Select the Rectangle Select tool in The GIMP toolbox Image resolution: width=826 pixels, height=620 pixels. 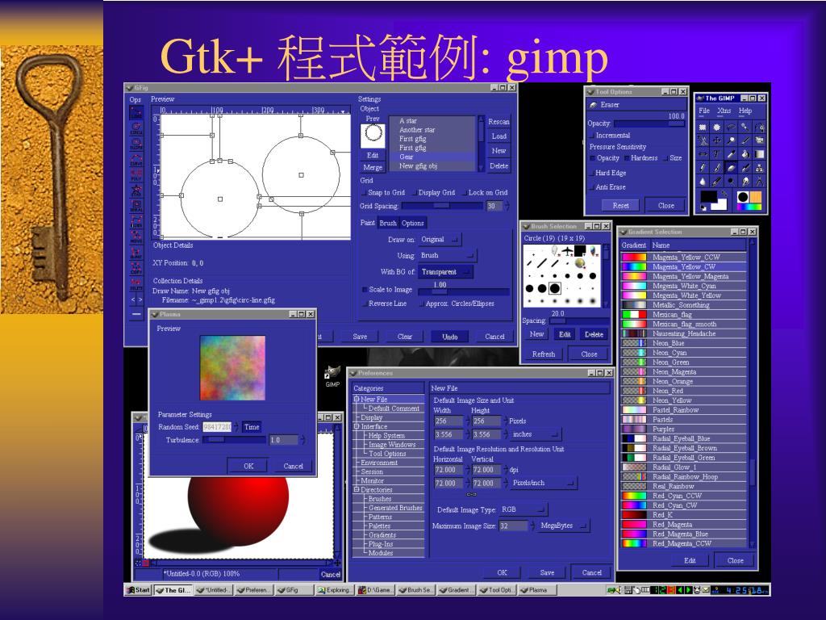(703, 127)
